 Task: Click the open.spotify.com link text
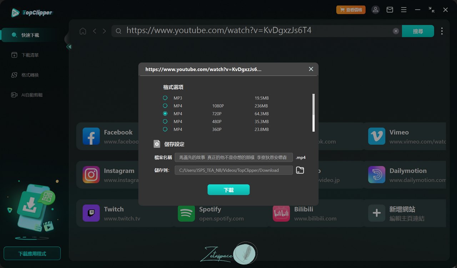(221, 218)
